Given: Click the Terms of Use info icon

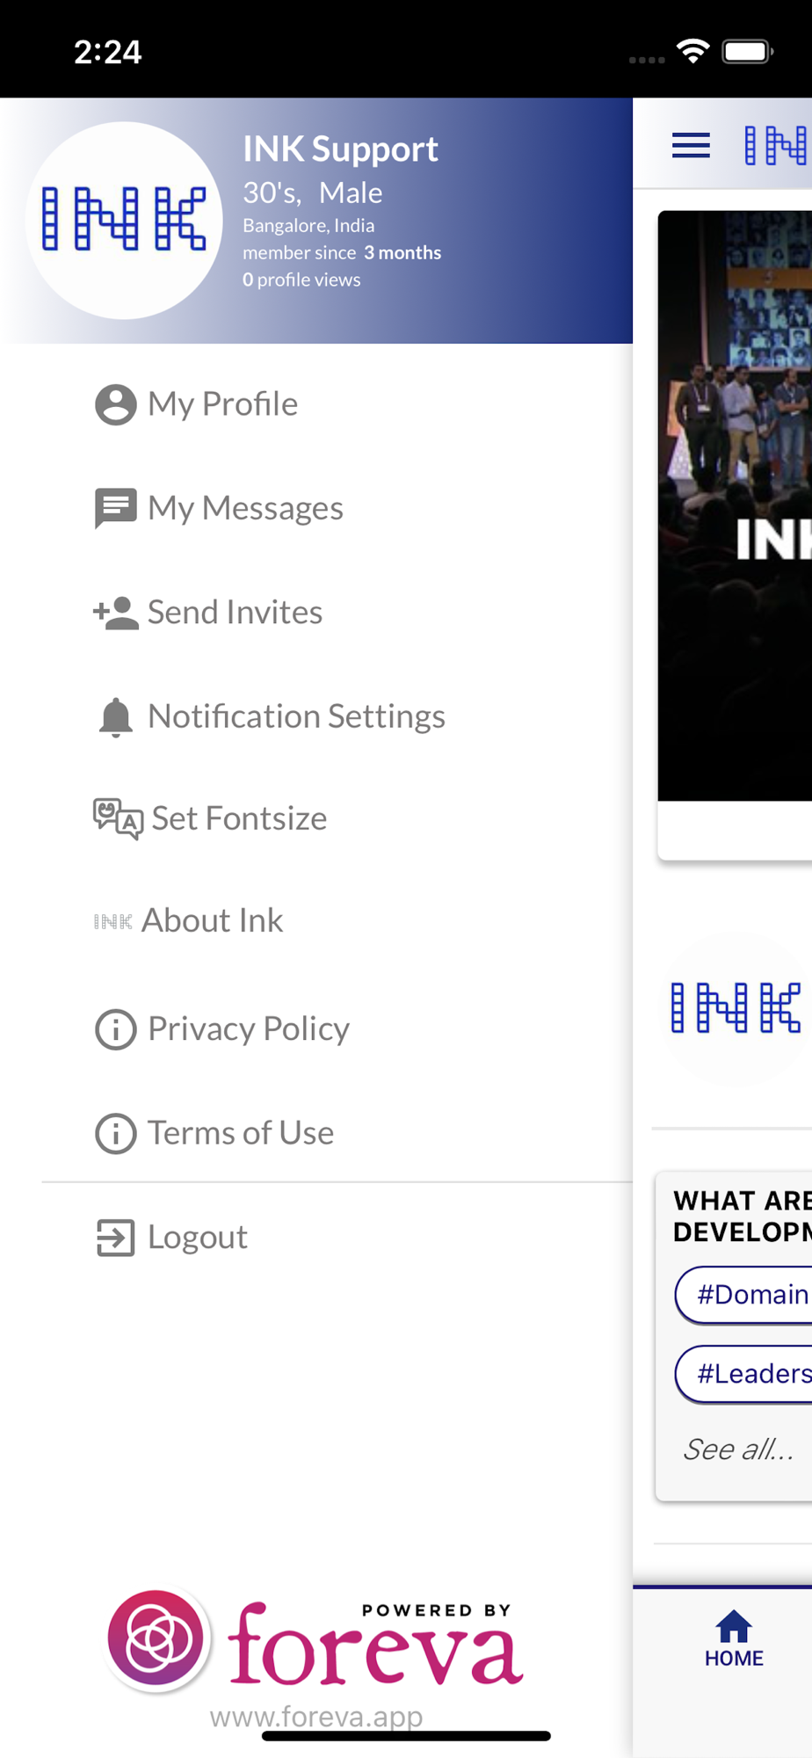Looking at the screenshot, I should [x=115, y=1133].
